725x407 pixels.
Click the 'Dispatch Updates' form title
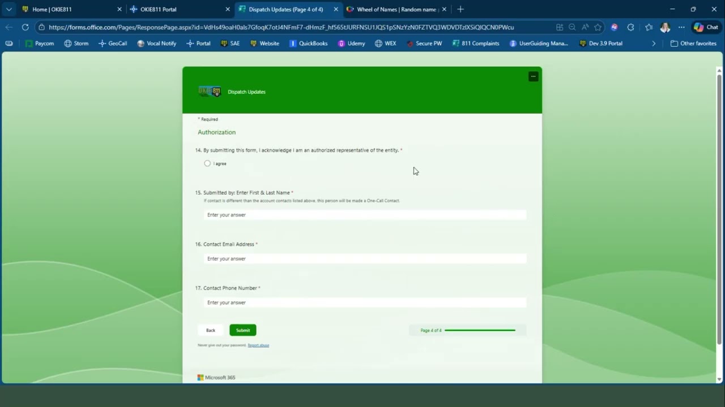click(x=246, y=92)
